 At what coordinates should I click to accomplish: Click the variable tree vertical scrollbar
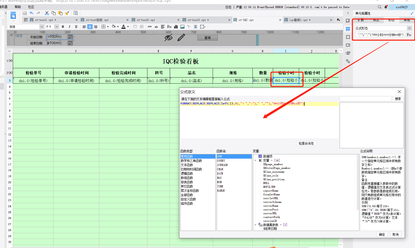click(358, 182)
